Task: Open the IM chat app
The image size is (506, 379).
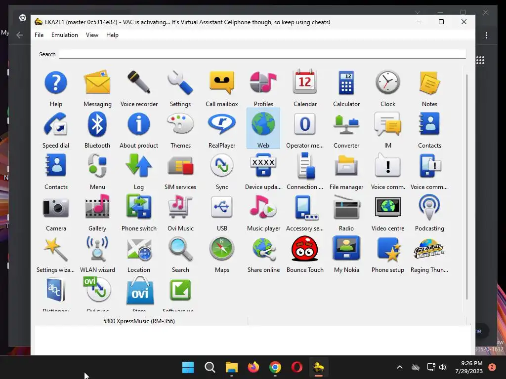Action: tap(387, 124)
